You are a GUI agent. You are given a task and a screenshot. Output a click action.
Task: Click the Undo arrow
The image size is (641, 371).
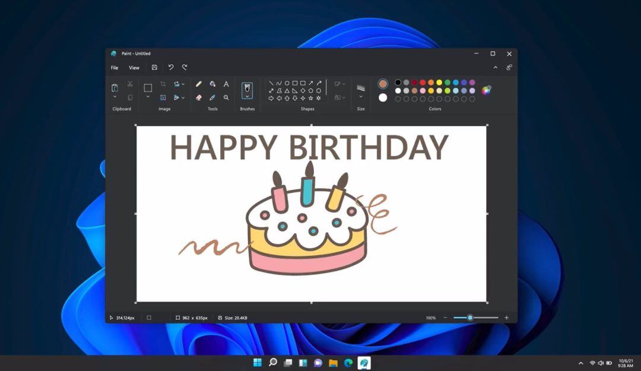(171, 67)
